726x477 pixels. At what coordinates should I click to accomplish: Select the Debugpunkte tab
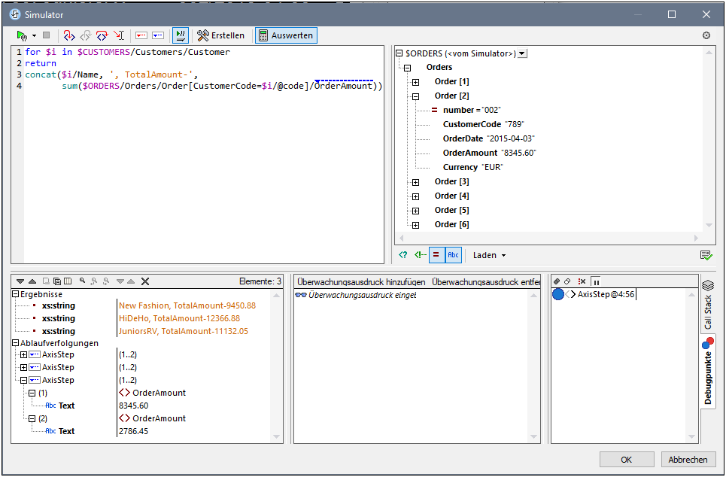coord(708,372)
